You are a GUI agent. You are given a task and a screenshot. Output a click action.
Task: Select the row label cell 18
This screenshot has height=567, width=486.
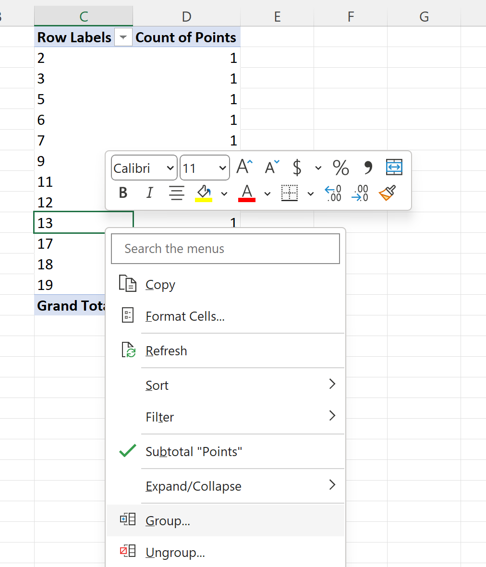pos(70,264)
